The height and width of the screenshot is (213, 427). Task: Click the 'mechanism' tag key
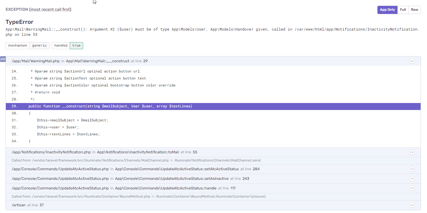17,46
